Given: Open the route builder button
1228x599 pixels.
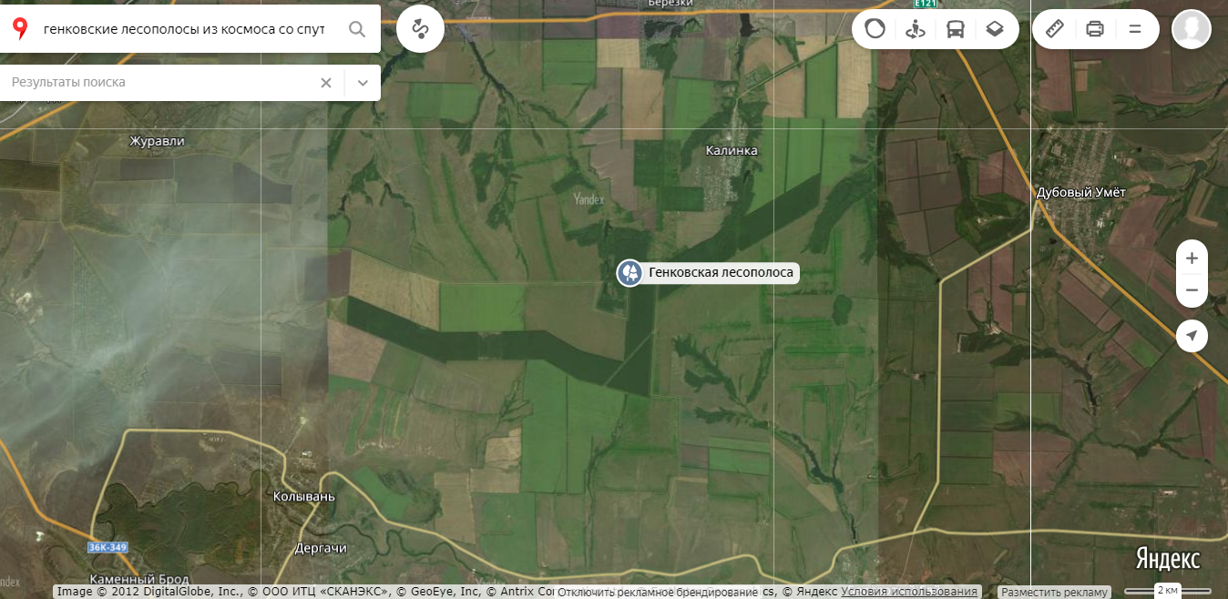Looking at the screenshot, I should click(x=420, y=29).
